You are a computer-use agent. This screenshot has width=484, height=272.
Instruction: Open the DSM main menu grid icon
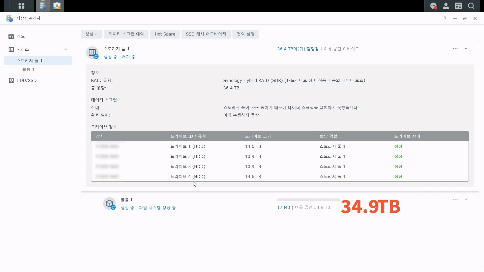(21, 6)
